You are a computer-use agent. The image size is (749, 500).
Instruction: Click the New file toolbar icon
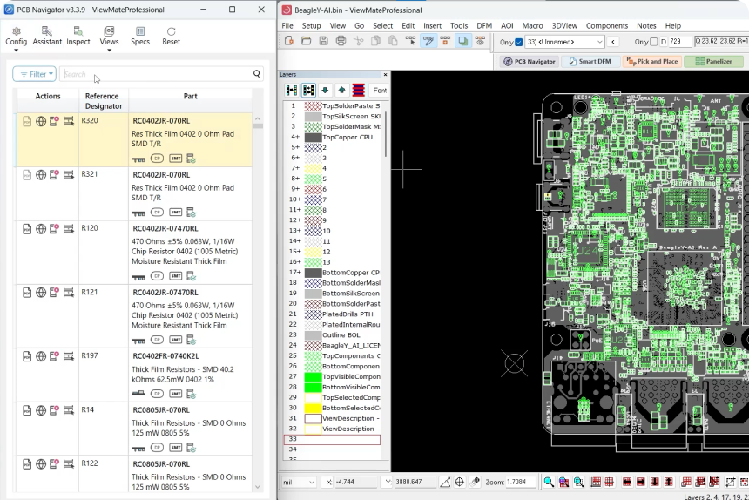[x=289, y=41]
